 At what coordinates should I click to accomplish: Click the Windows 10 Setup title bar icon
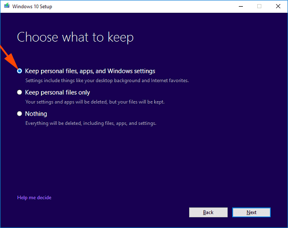click(7, 6)
